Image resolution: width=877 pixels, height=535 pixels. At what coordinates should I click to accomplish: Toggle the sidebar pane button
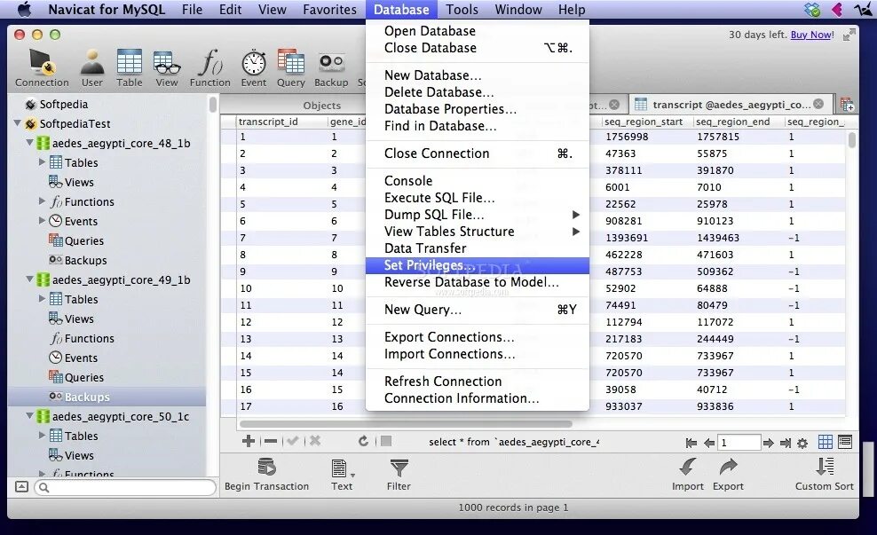[x=21, y=487]
